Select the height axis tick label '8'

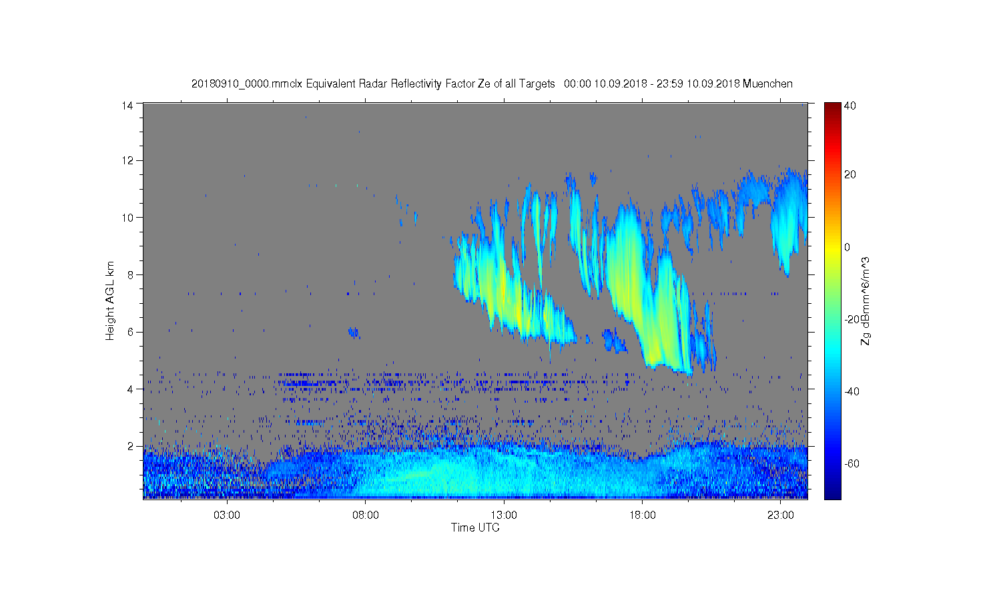pos(131,274)
